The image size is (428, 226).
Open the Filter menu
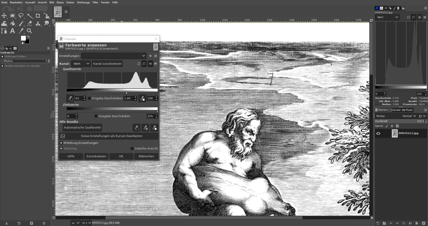tap(95, 2)
